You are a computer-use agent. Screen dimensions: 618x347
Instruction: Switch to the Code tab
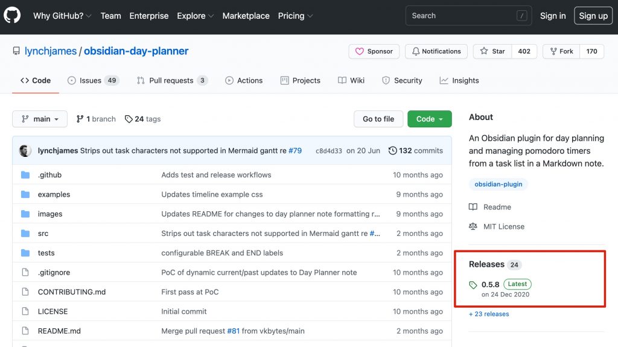[x=36, y=80]
